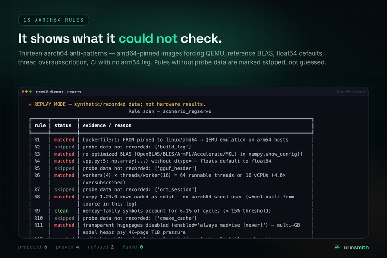Click evidence mentioning 'cmake_cache'
The width and height of the screenshot is (387, 258).
click(x=140, y=218)
